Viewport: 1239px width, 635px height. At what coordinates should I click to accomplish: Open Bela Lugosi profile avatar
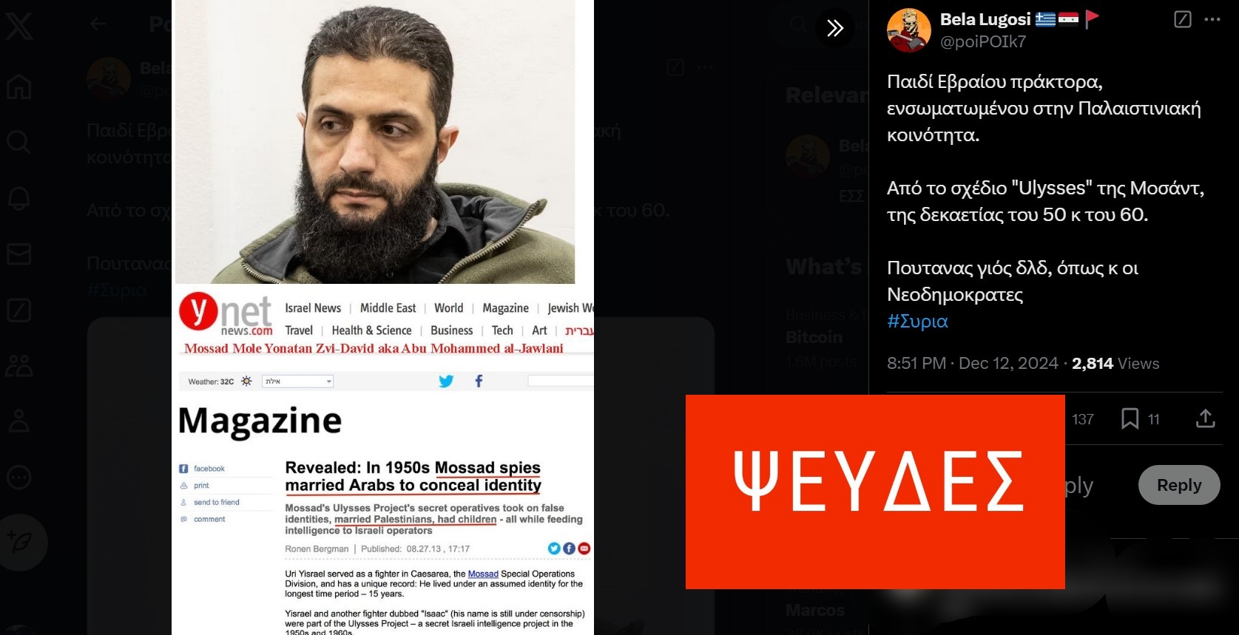tap(908, 30)
